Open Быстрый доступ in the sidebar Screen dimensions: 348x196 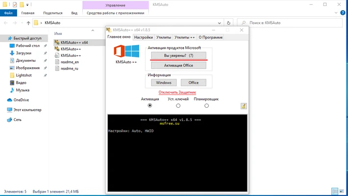click(x=27, y=38)
